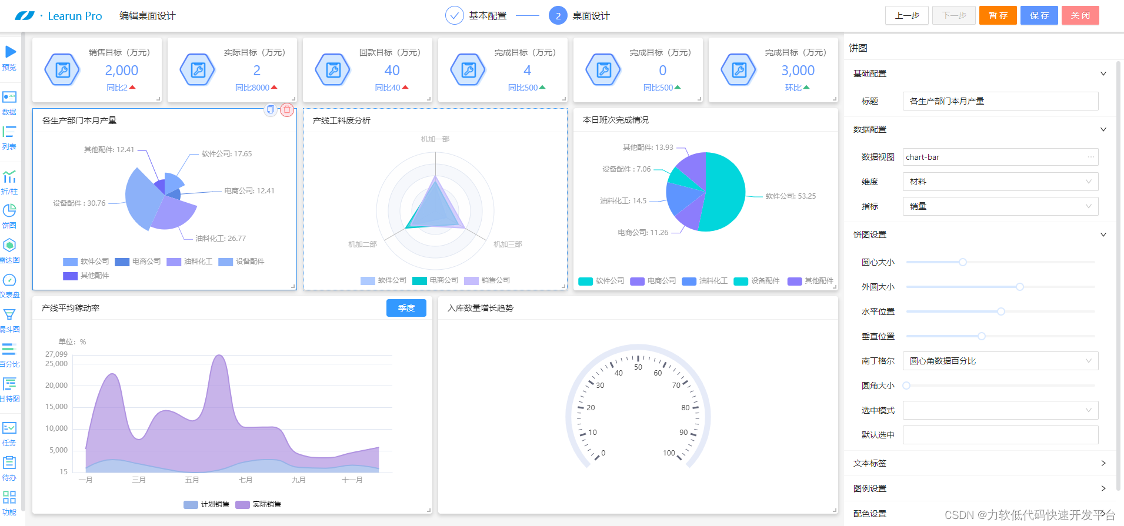Select the 甘特图 Gantt chart icon
The height and width of the screenshot is (526, 1124).
click(9, 384)
